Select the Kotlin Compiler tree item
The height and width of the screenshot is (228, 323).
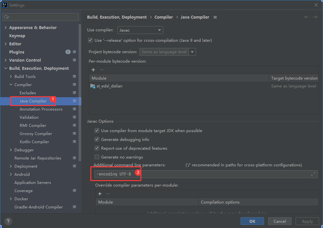[x=34, y=142]
